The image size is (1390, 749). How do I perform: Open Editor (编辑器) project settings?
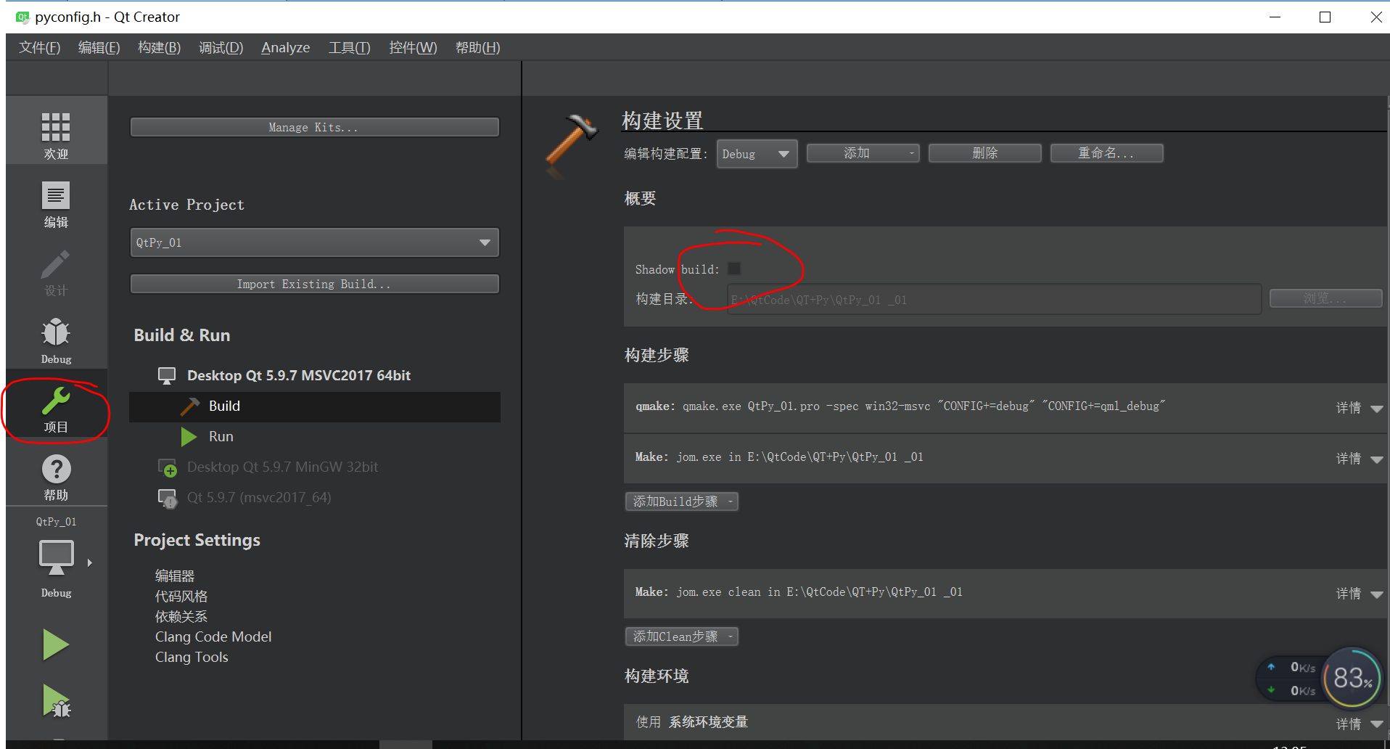[175, 576]
